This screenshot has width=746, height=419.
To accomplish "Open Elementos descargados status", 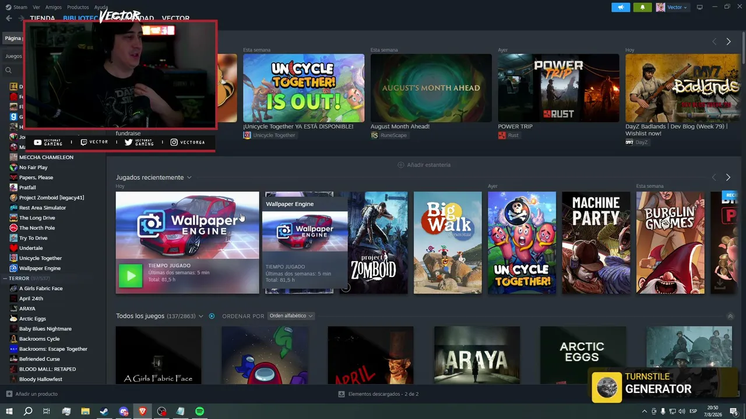I will 378,394.
